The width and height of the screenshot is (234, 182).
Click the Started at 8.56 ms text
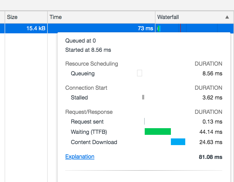(88, 50)
